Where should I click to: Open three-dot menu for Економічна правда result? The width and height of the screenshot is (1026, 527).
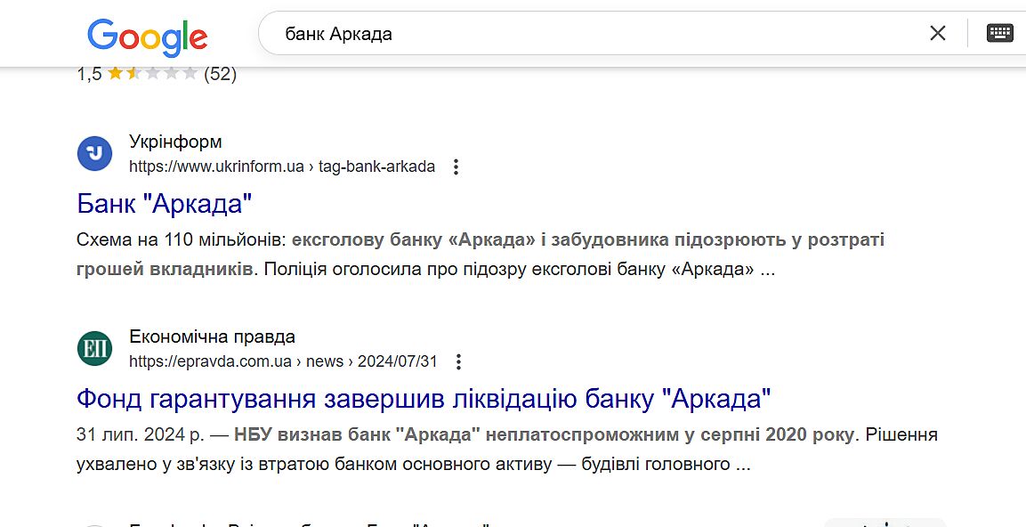[459, 361]
